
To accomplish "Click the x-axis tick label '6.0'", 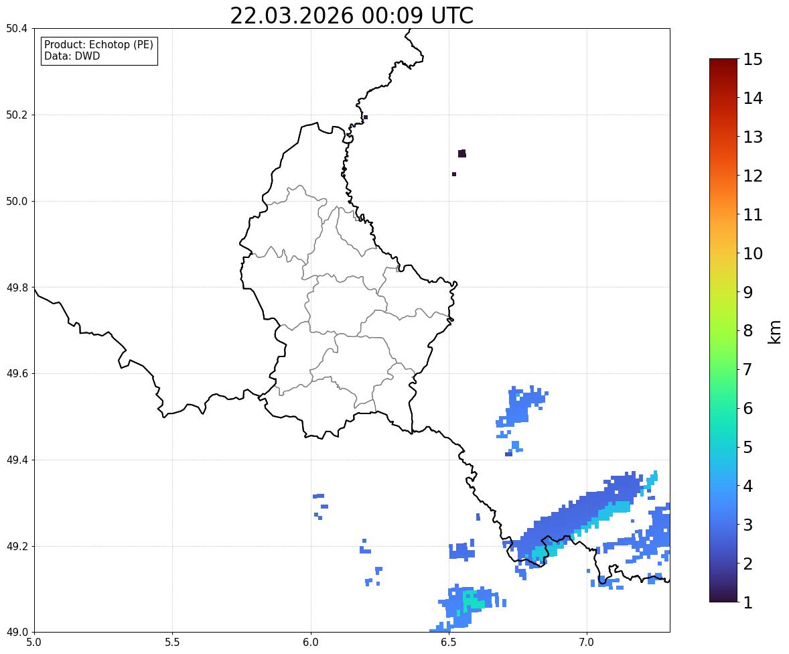I will point(311,643).
